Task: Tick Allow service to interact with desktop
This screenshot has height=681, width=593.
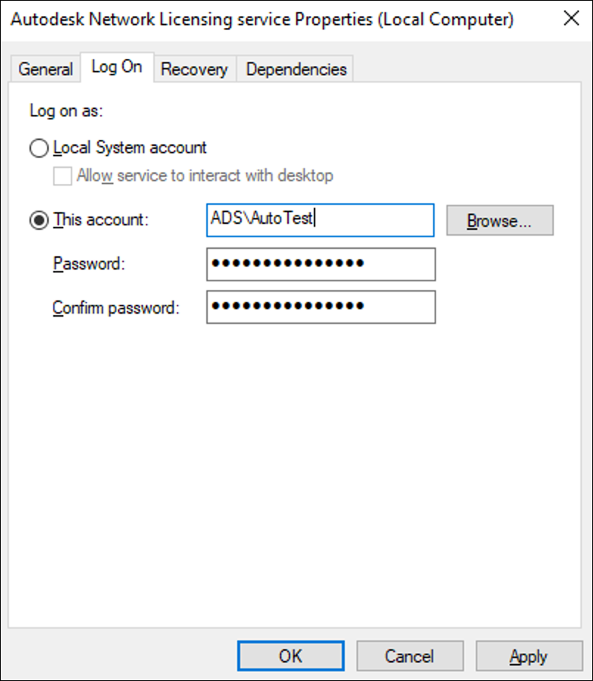Action: (63, 176)
